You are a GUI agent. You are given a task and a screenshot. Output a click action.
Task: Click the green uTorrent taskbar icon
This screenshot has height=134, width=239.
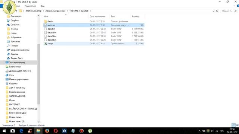coord(90,131)
